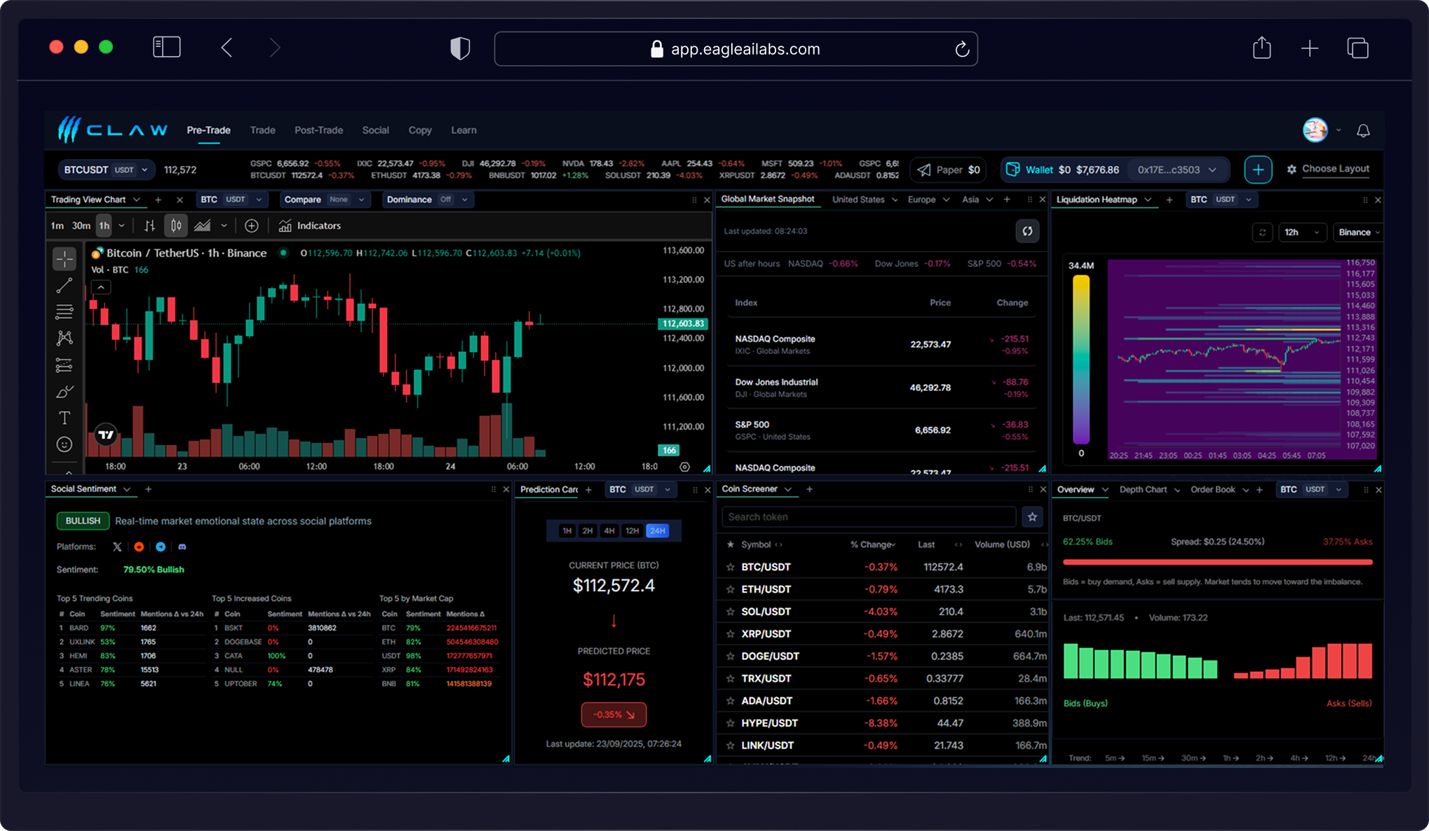Toggle the Dominance Off switch
The image size is (1429, 831).
point(446,200)
